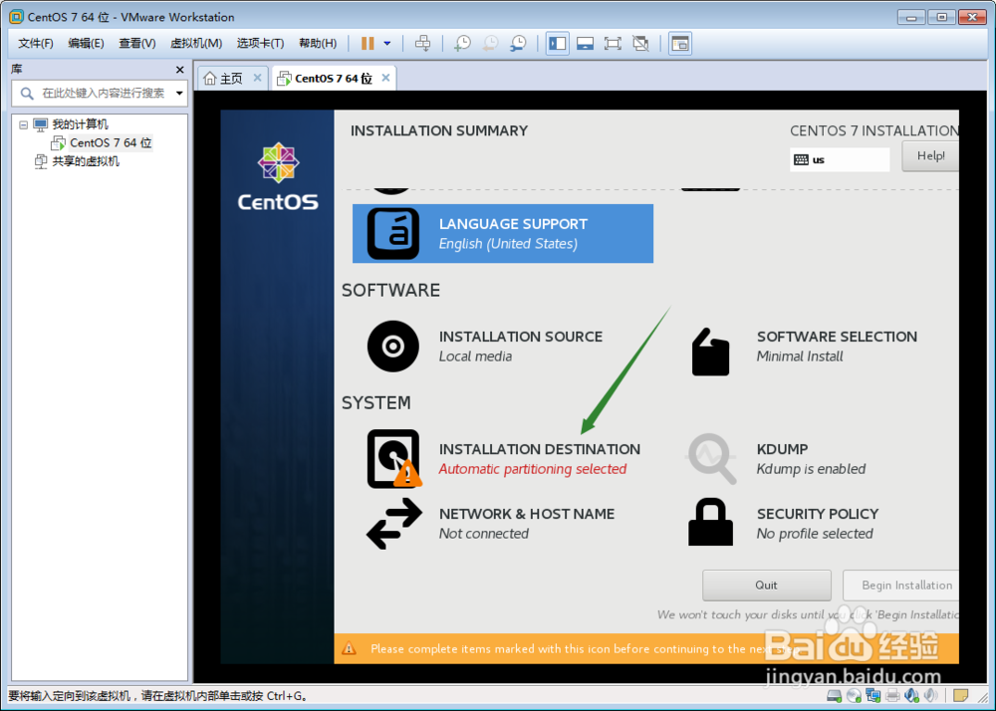This screenshot has height=711, width=996.
Task: Open the library search dropdown arrow
Action: click(179, 94)
